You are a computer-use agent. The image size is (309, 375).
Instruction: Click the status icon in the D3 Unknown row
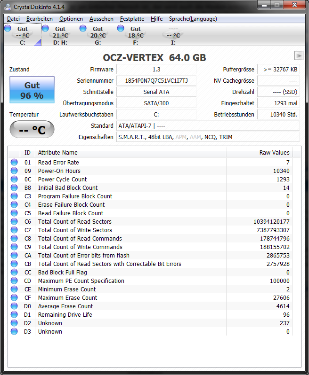(x=14, y=331)
